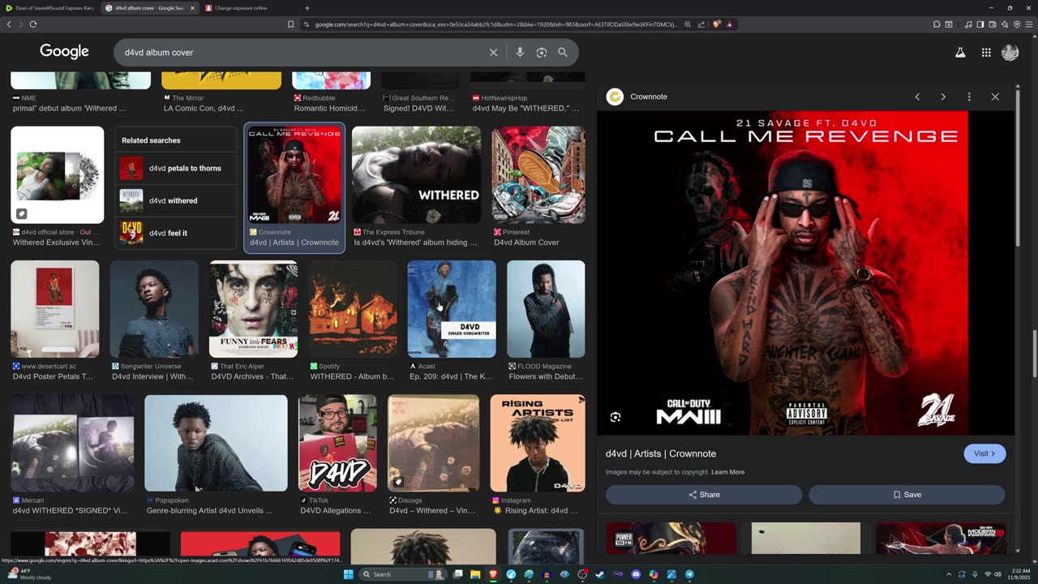
Task: Open related search d4vd feel it
Action: coord(176,234)
